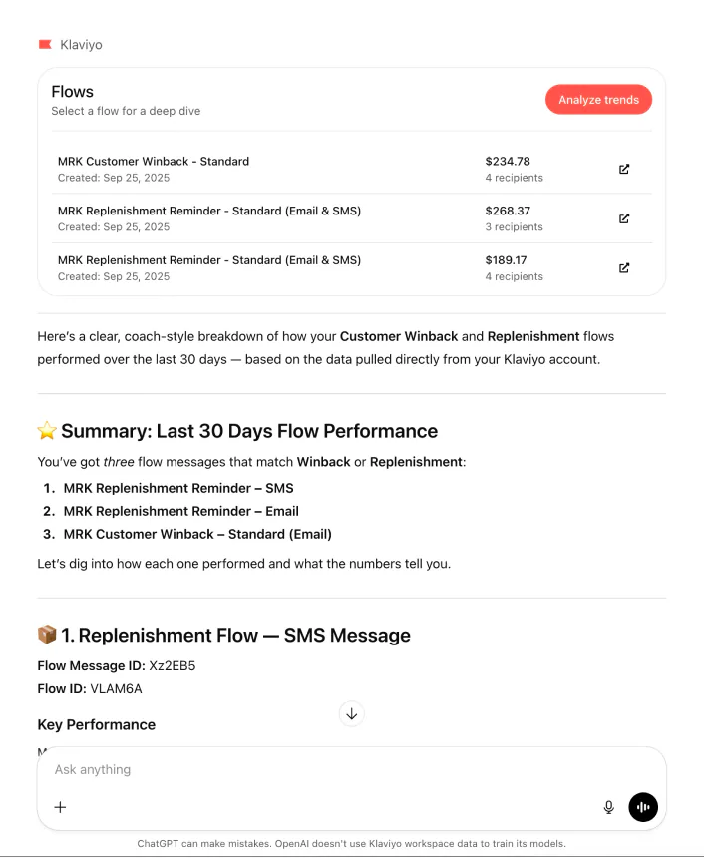Open the $189.17 Replenishment flow via external link icon
Viewport: 704px width, 858px height.
coord(624,267)
